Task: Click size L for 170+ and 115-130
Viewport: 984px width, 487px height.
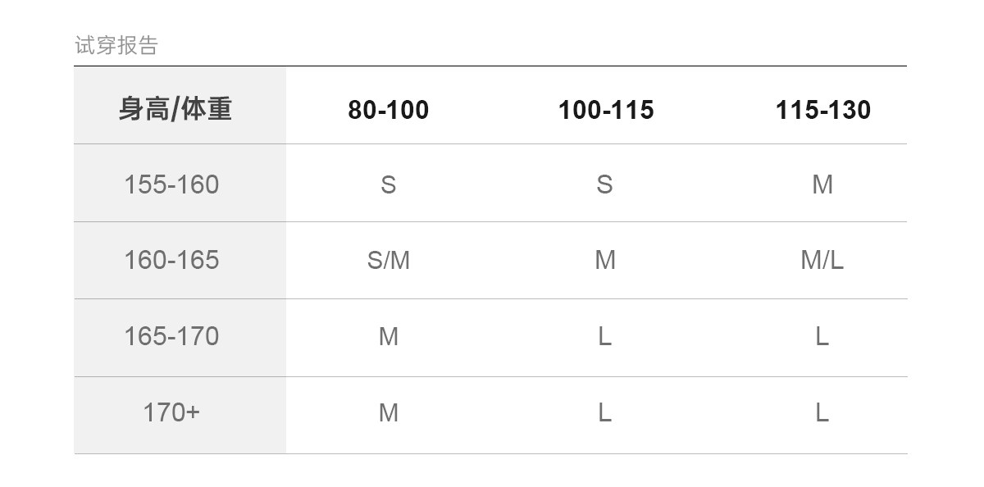Action: pyautogui.click(x=822, y=412)
